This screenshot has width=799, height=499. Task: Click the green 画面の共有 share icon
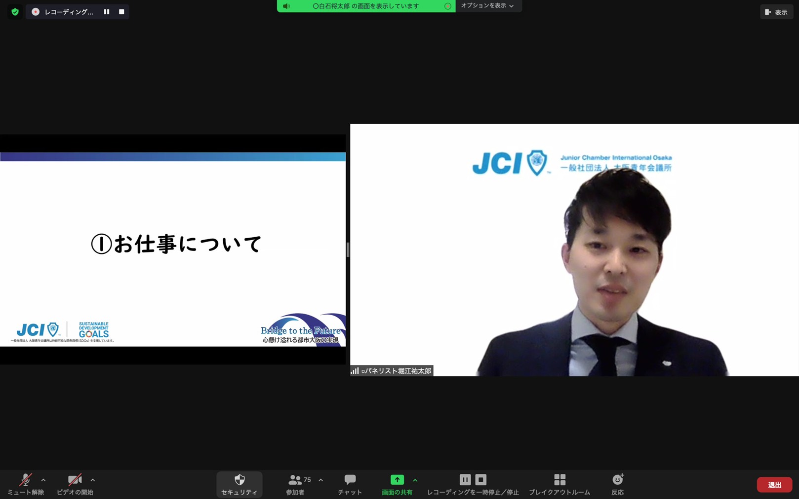click(x=397, y=480)
